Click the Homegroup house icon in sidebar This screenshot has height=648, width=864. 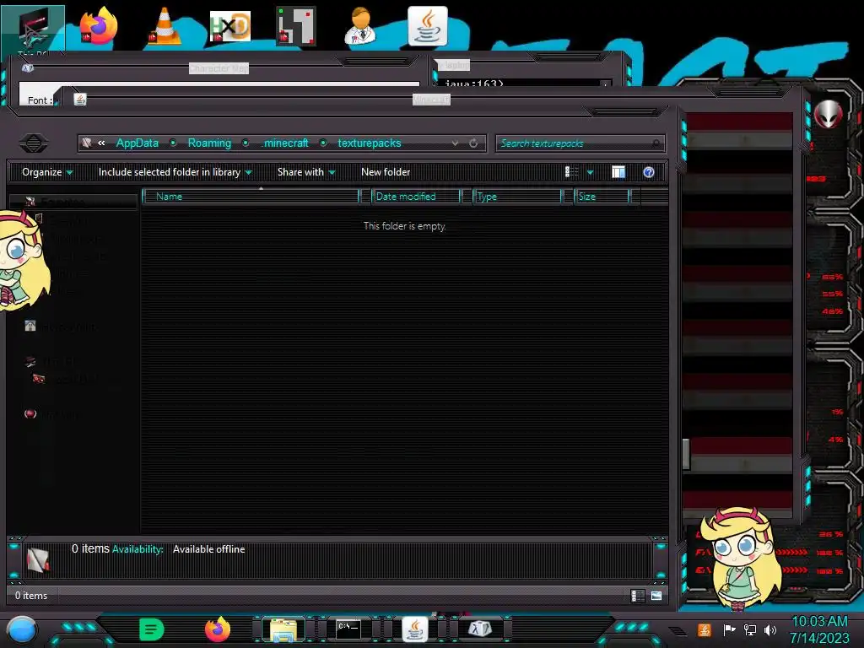pos(30,327)
